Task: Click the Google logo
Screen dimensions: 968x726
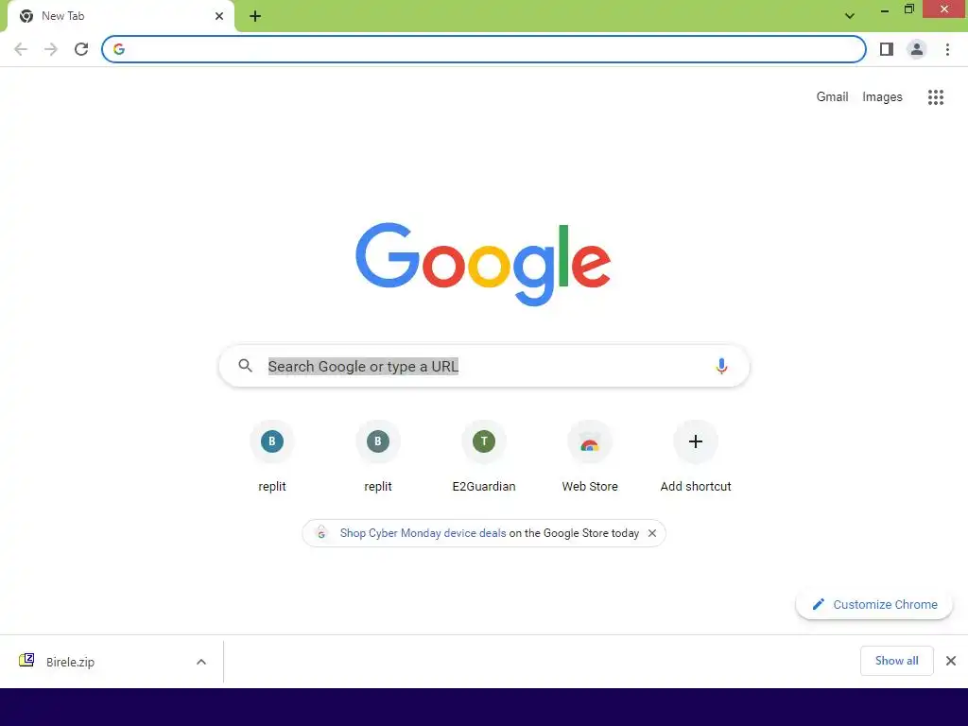Action: click(483, 265)
